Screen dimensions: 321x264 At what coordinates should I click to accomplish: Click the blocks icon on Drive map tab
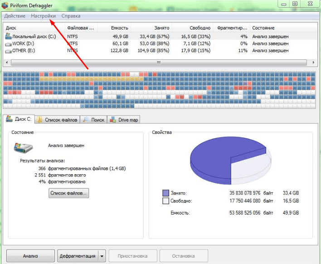(x=112, y=120)
